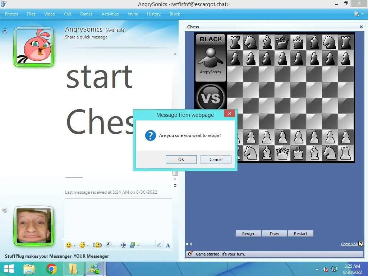Click the conversation scroll up arrow
The image size is (368, 276).
(175, 54)
